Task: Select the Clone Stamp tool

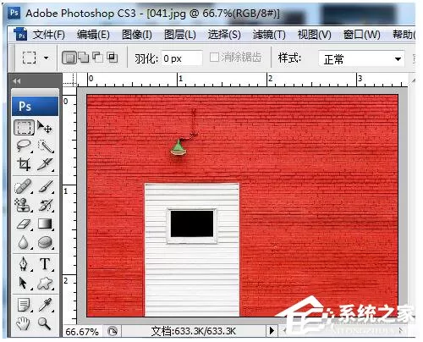Action: pyautogui.click(x=24, y=205)
